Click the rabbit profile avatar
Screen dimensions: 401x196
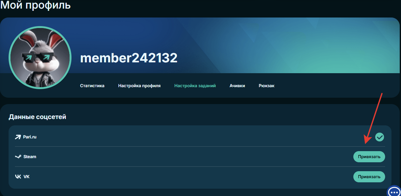coord(40,58)
